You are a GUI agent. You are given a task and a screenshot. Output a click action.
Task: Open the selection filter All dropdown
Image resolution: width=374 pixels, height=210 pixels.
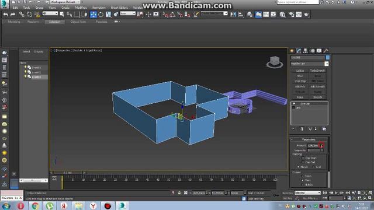[x=50, y=14]
